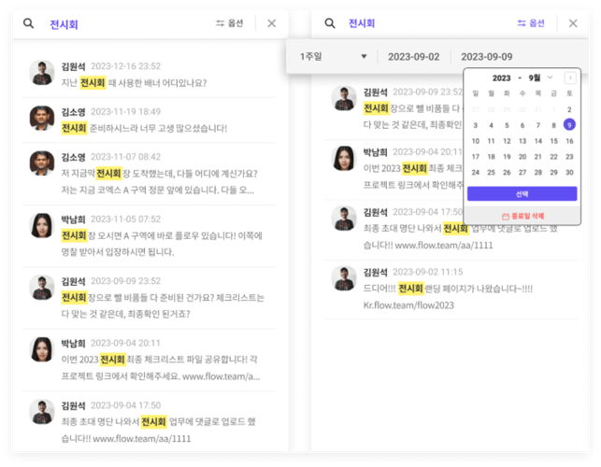This screenshot has height=467, width=601.
Task: Open the 1주일 period dropdown
Action: 332,57
